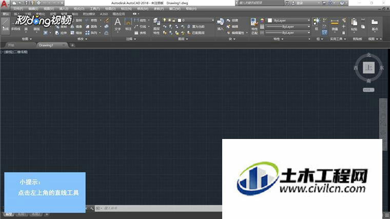Viewport: 390px width, 219px height.
Task: Open the 文件(F) menu
Action: [x=18, y=9]
